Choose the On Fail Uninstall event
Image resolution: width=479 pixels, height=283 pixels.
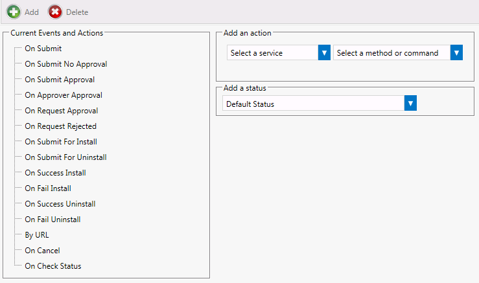(53, 220)
